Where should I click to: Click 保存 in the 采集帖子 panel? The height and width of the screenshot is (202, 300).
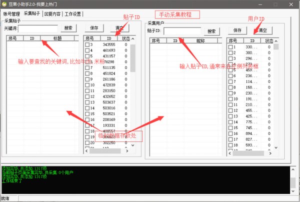[94, 28]
